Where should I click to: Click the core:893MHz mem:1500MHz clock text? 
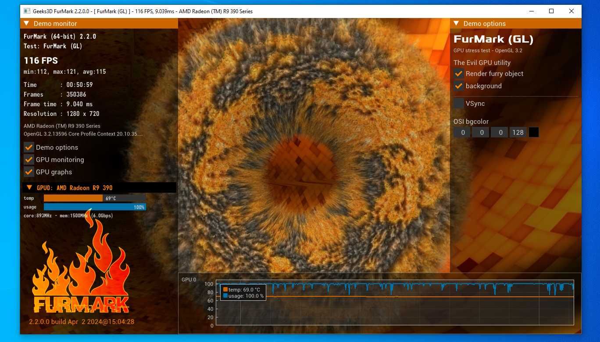pos(68,216)
